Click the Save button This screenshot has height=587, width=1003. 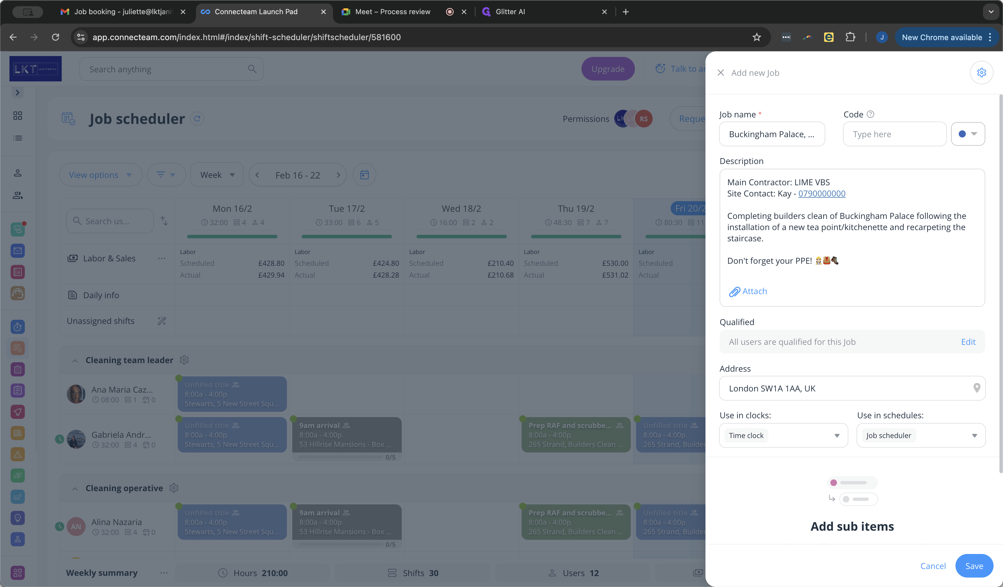point(973,565)
